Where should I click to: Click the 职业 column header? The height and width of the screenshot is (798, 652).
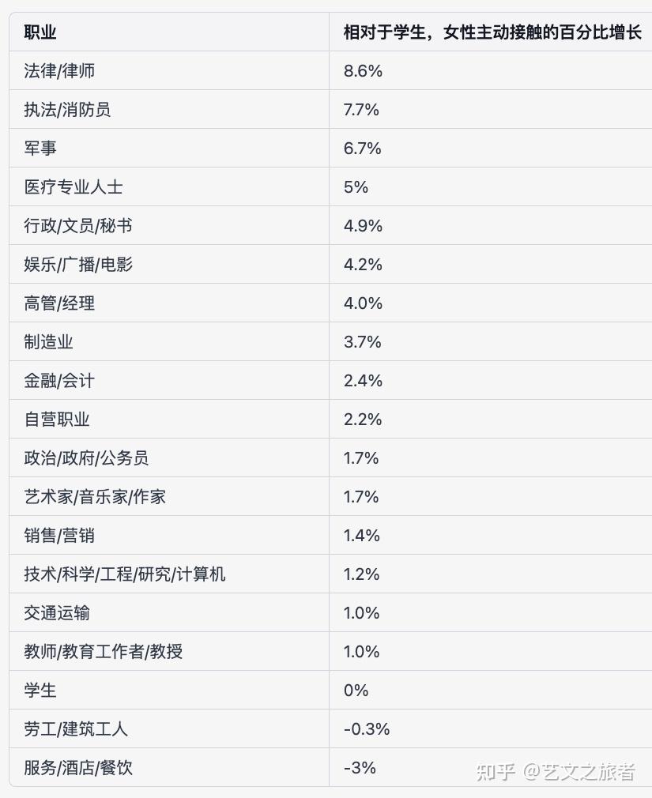[x=40, y=32]
